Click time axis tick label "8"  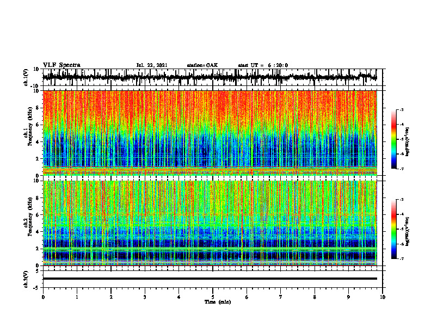[315, 297]
